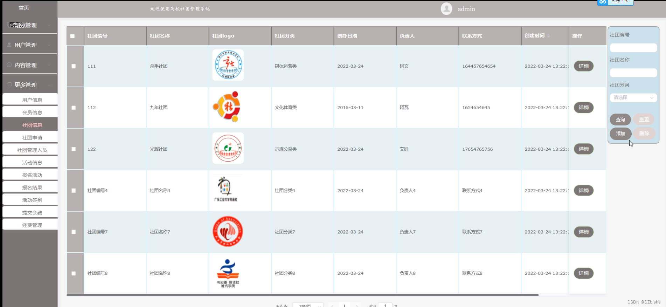Open the 社团名称8 logo image
Screen dimensions: 666x307
click(228, 273)
